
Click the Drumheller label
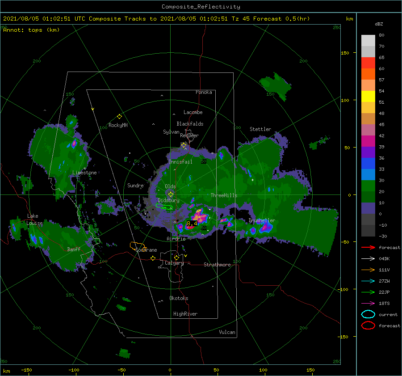(x=262, y=220)
